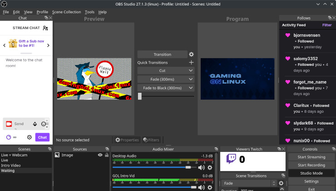The width and height of the screenshot is (336, 191).
Task: Open the Scene Collection menu
Action: click(66, 12)
